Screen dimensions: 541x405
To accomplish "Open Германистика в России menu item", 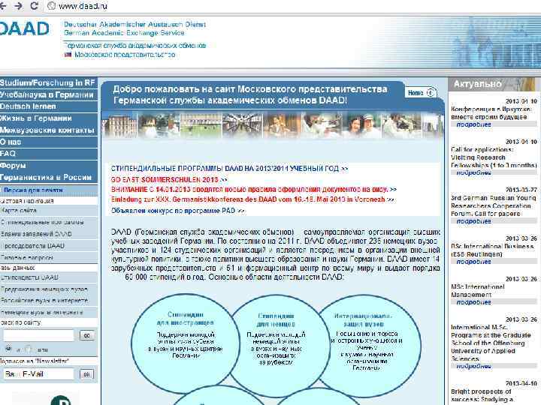I will [x=48, y=177].
